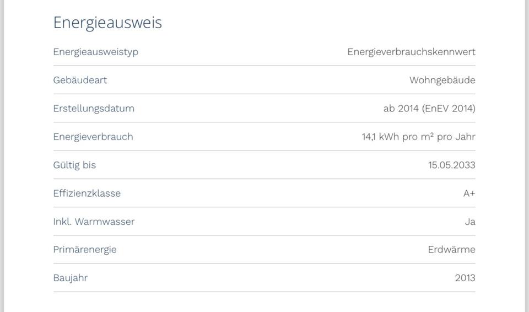
Task: Click the Erstellungsdatum row label
Action: pos(94,108)
